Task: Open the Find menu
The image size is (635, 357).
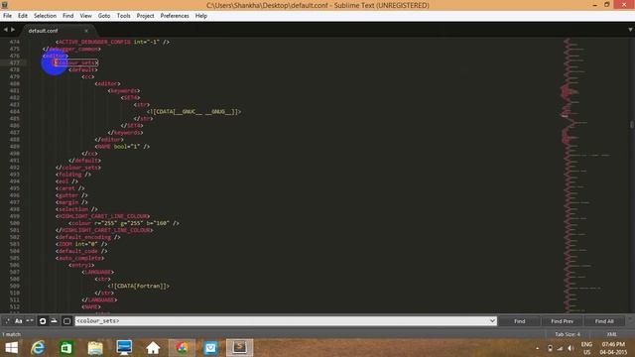Action: point(68,16)
